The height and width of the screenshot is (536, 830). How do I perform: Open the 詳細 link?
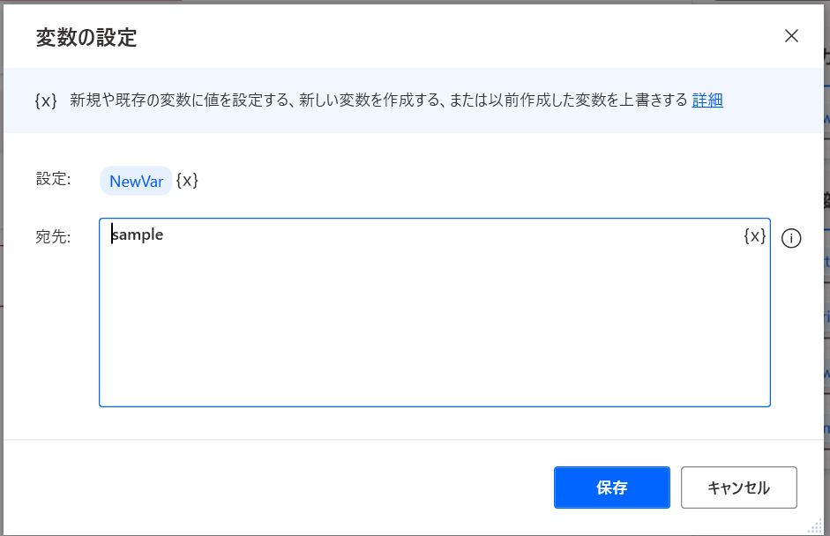pyautogui.click(x=707, y=100)
